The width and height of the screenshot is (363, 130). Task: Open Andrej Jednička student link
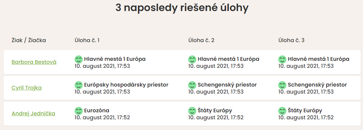[33, 114]
